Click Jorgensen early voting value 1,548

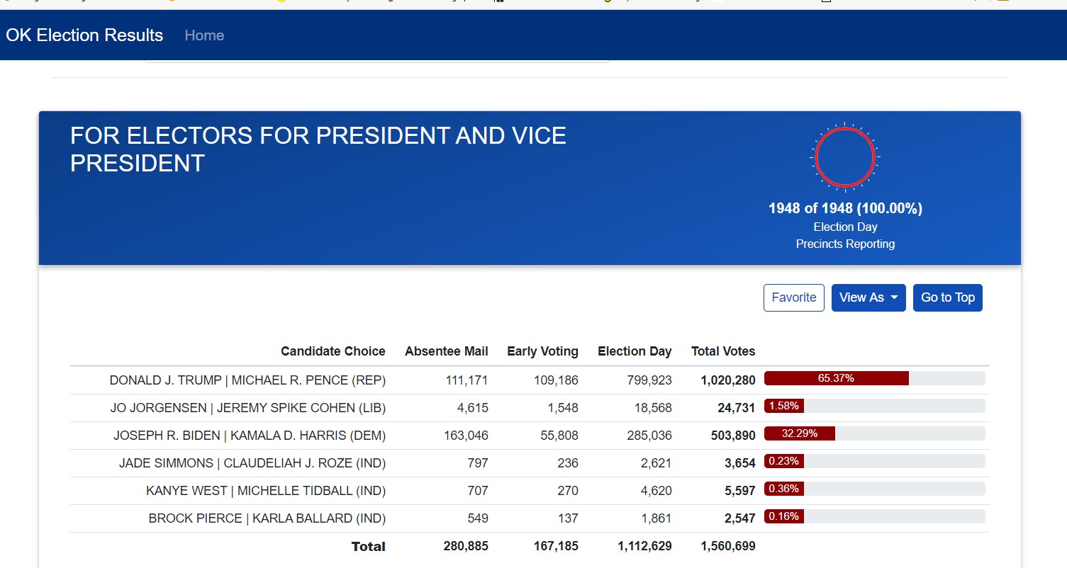coord(563,408)
